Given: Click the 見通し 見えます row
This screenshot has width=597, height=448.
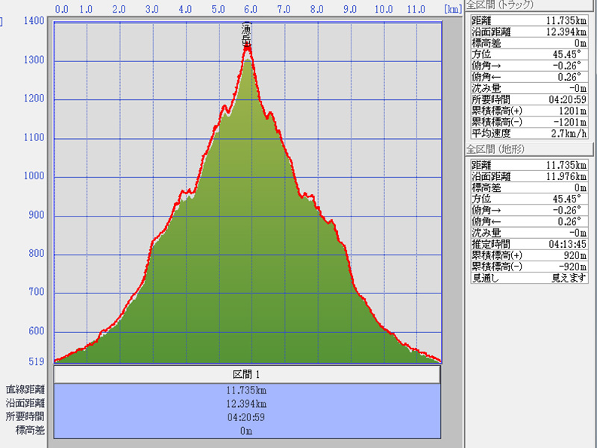Looking at the screenshot, I should point(530,277).
